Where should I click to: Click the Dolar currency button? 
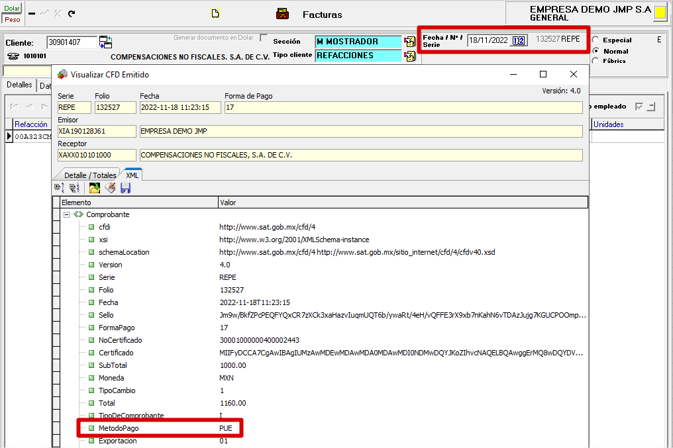(12, 8)
